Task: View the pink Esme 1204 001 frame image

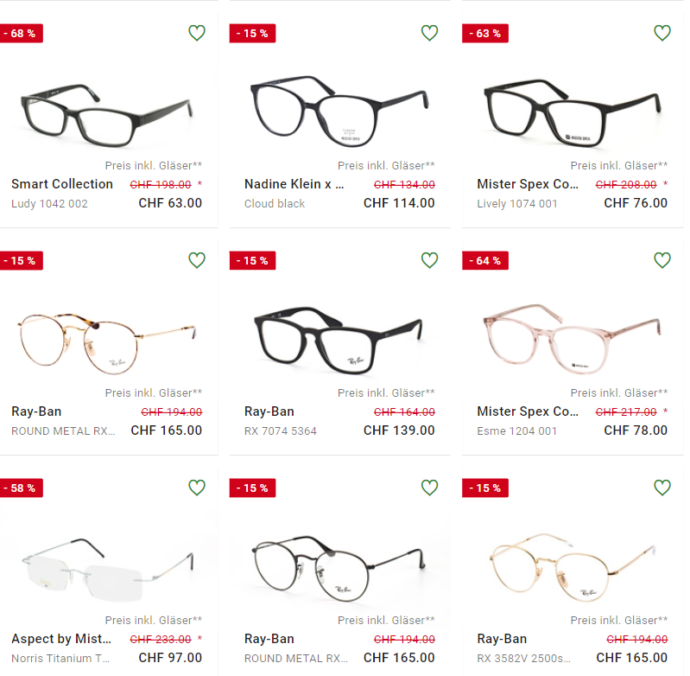Action: 572,338
